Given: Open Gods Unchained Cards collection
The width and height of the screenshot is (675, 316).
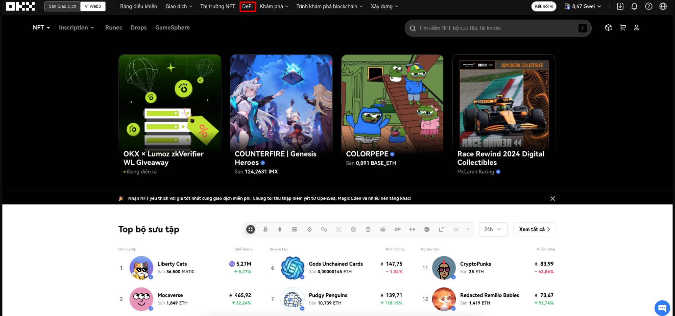Looking at the screenshot, I should click(336, 268).
